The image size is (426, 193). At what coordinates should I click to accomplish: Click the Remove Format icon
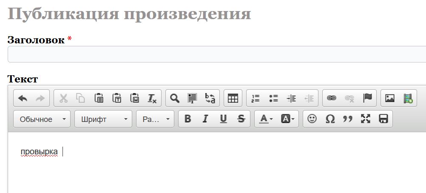point(152,98)
